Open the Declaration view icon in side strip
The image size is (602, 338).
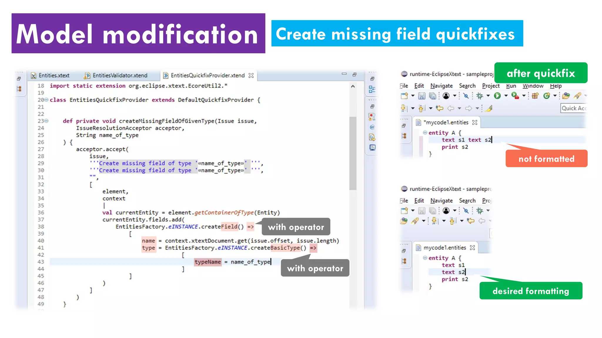point(372,137)
